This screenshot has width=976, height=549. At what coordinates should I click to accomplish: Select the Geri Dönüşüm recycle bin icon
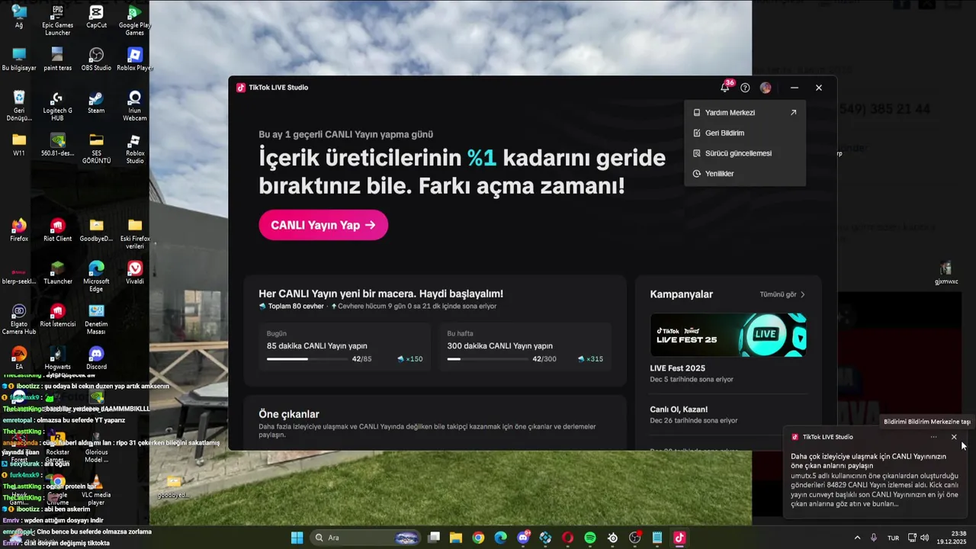tap(19, 106)
